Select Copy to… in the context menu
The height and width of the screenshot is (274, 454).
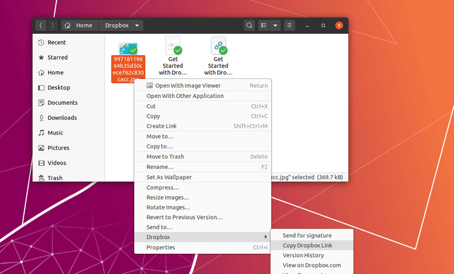pyautogui.click(x=202, y=146)
